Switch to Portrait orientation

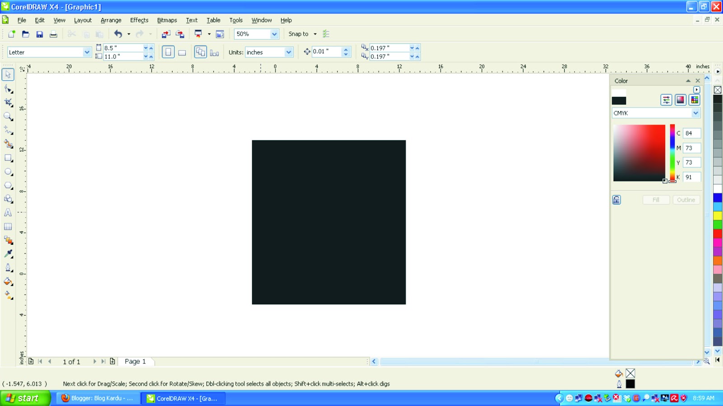(x=168, y=52)
